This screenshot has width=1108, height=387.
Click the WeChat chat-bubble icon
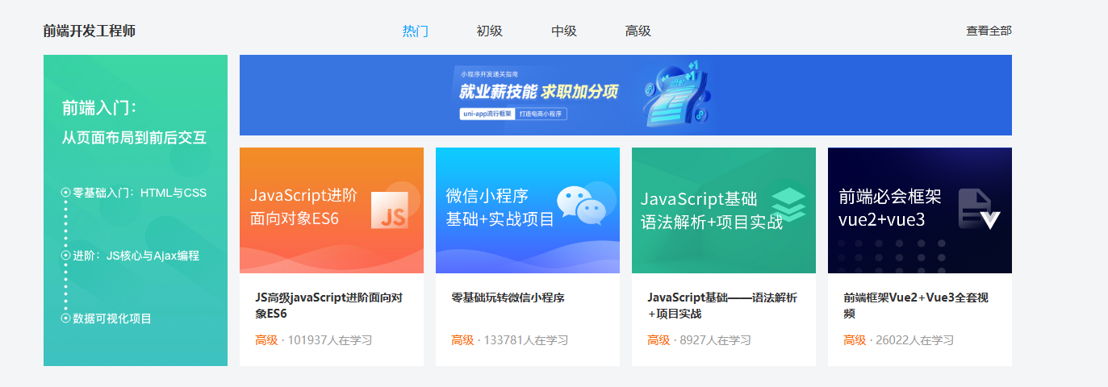click(x=581, y=205)
